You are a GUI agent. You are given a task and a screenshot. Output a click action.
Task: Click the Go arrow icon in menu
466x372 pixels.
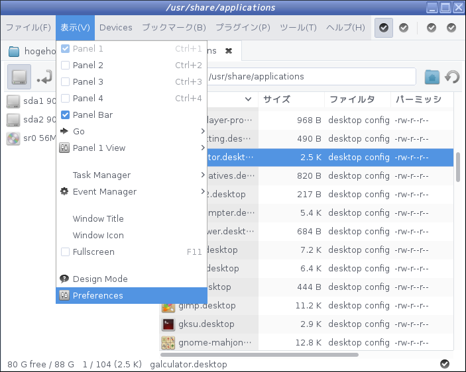pyautogui.click(x=64, y=131)
